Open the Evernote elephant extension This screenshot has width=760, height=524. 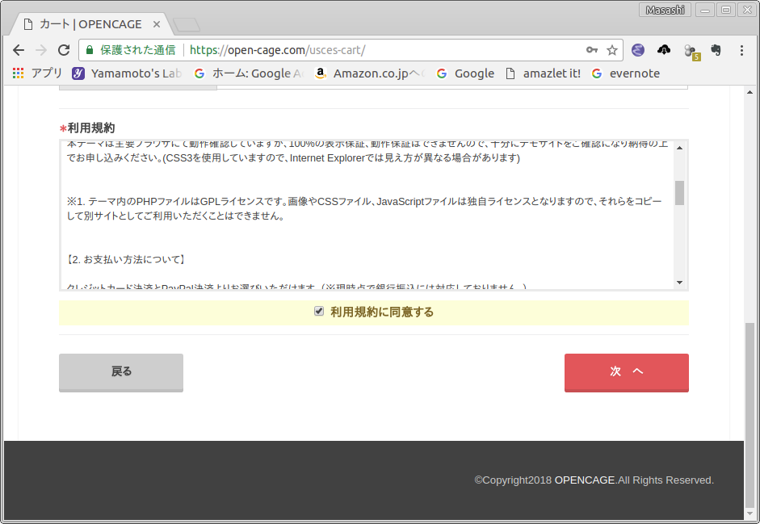(x=716, y=50)
